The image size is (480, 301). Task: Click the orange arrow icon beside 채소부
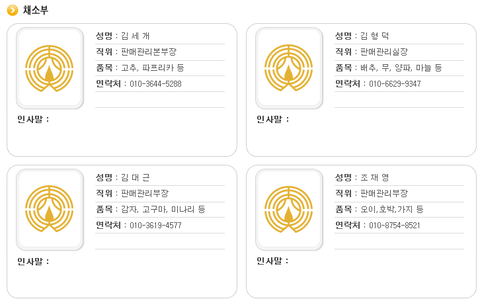pyautogui.click(x=13, y=11)
